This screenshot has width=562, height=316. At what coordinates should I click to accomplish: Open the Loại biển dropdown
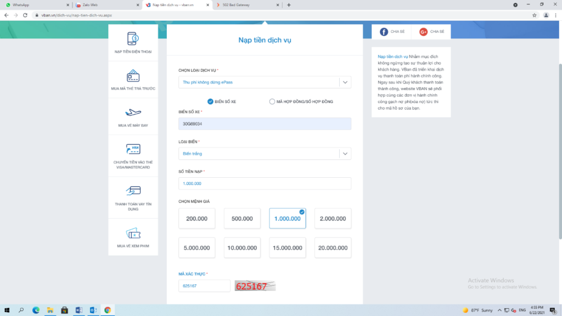(x=345, y=154)
